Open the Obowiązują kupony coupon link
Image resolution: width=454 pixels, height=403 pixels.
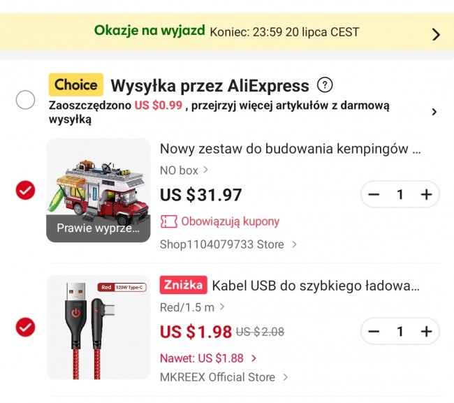(229, 221)
